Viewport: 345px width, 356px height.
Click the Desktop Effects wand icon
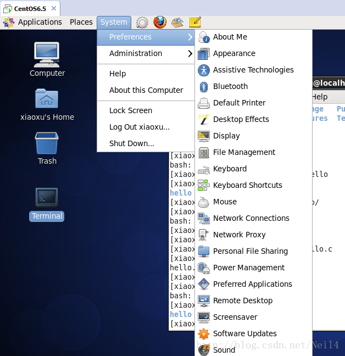click(204, 119)
